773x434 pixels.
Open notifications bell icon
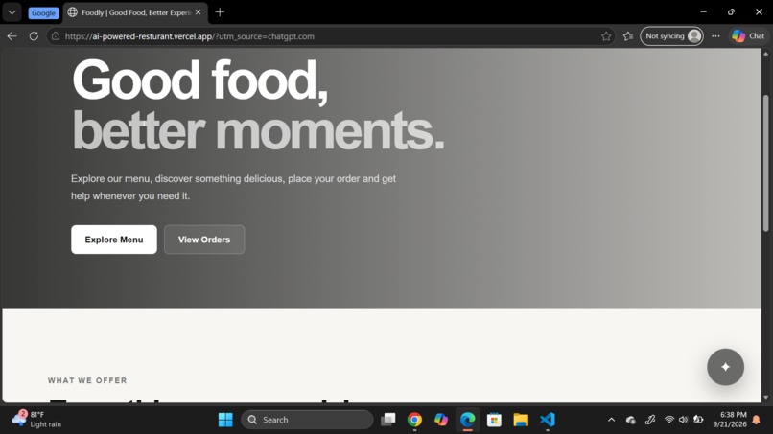point(757,420)
